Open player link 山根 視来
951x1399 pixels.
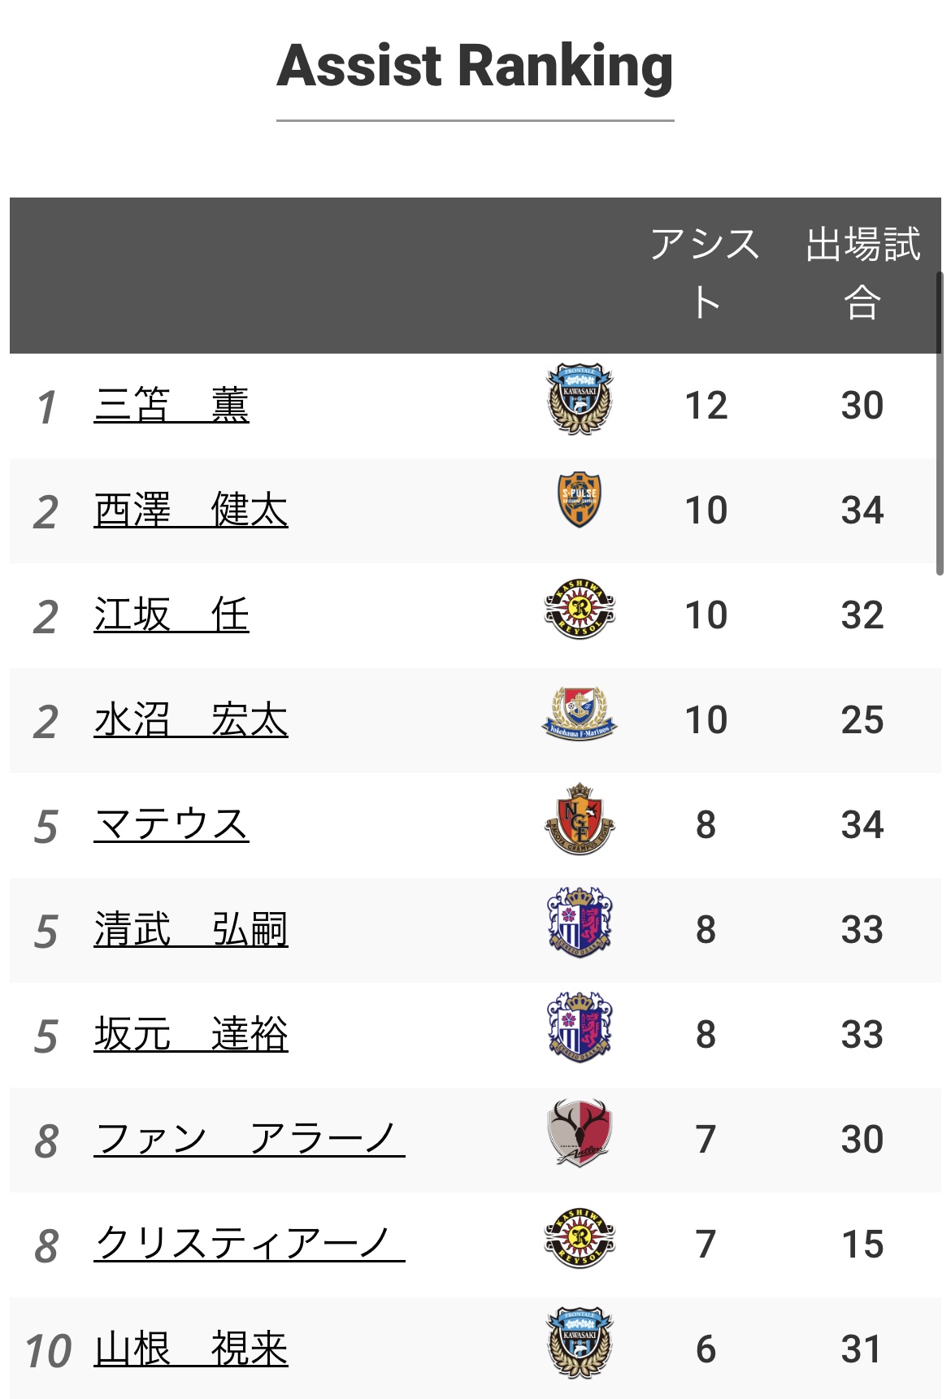[x=190, y=1349]
